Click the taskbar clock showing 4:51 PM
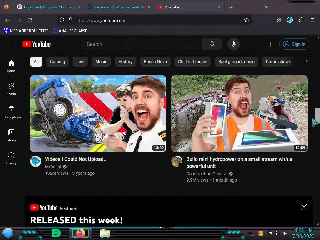This screenshot has width=320, height=240. point(303,233)
